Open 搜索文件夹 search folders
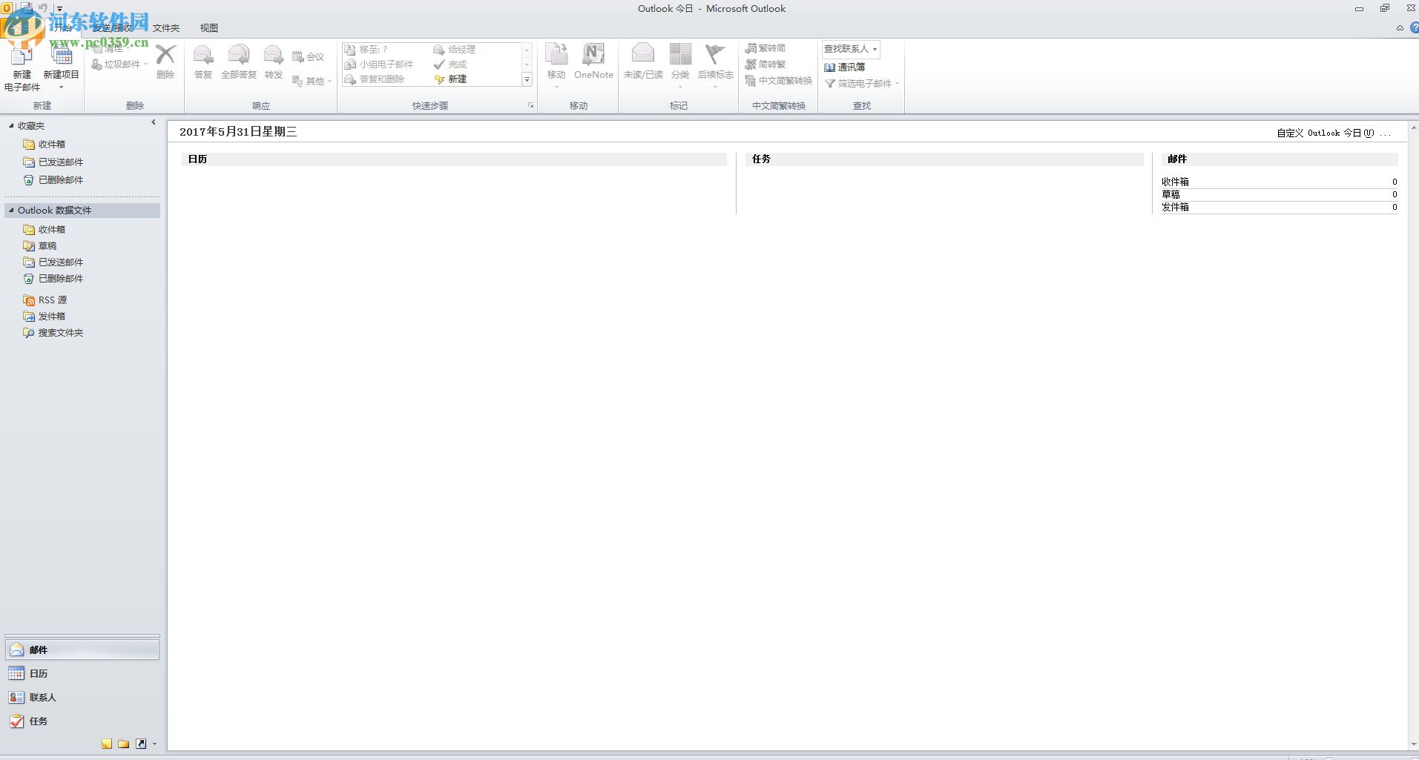Screen dimensions: 1419x760 click(x=53, y=333)
